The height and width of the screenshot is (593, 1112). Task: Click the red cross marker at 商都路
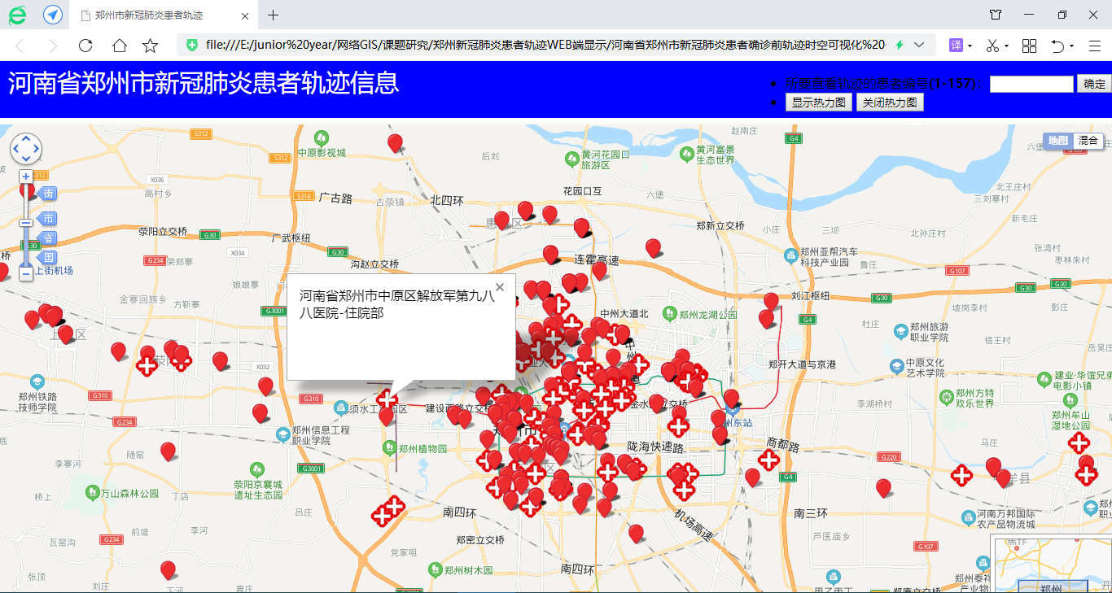click(x=768, y=460)
